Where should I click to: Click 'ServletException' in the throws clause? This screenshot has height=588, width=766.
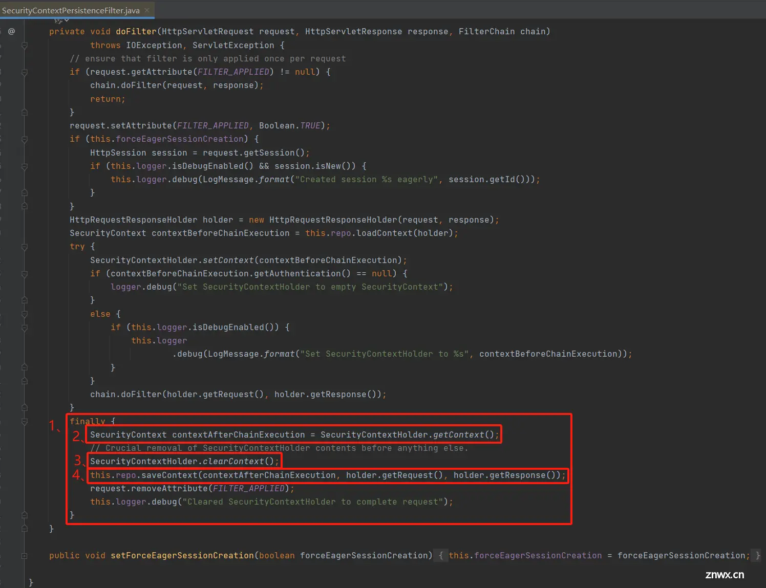pyautogui.click(x=233, y=45)
